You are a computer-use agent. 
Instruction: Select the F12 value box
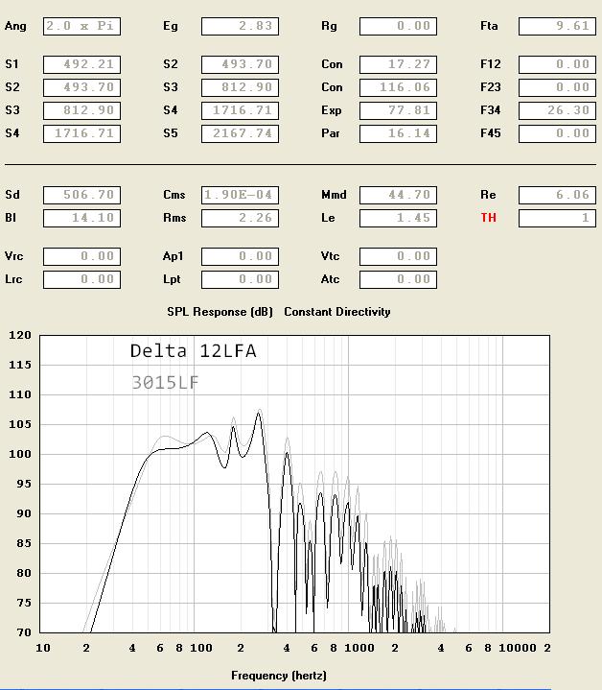557,64
